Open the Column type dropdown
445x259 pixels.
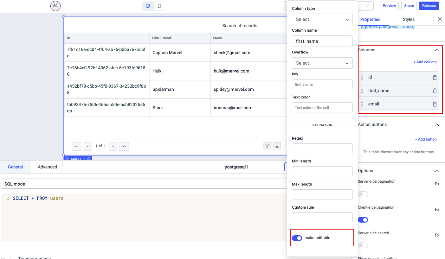coord(322,19)
